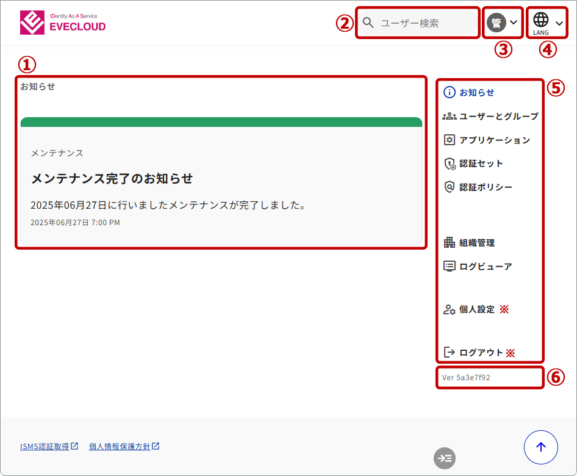Collapse sidebar with gray arrow icon
This screenshot has width=577, height=476.
(445, 458)
